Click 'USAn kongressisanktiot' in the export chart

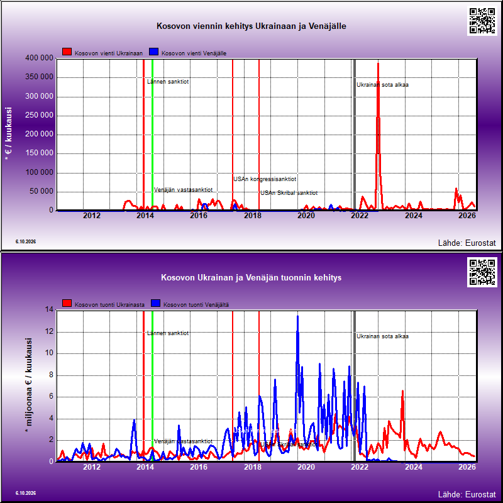(265, 179)
